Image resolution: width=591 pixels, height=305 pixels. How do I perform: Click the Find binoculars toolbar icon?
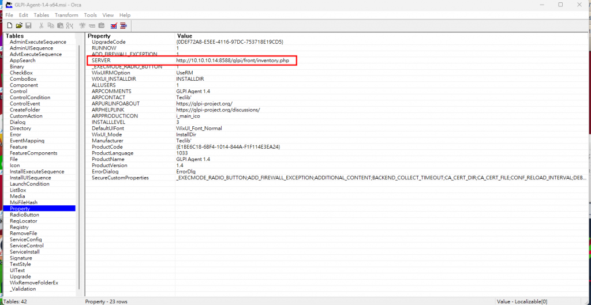(x=69, y=25)
